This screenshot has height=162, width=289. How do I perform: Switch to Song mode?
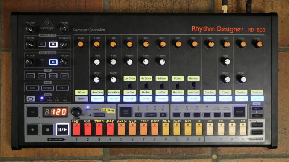coord(33,88)
